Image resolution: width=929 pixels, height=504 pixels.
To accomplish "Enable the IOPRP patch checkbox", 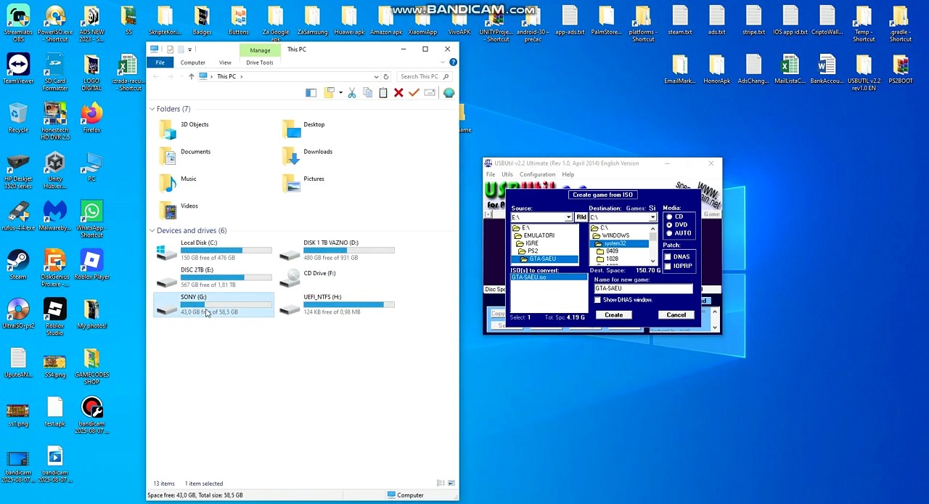I will click(x=668, y=266).
